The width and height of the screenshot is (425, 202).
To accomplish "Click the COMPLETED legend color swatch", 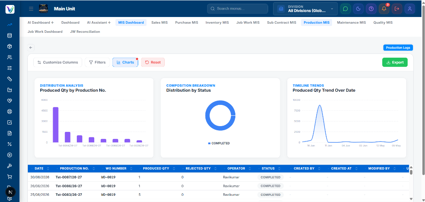I will point(209,143).
